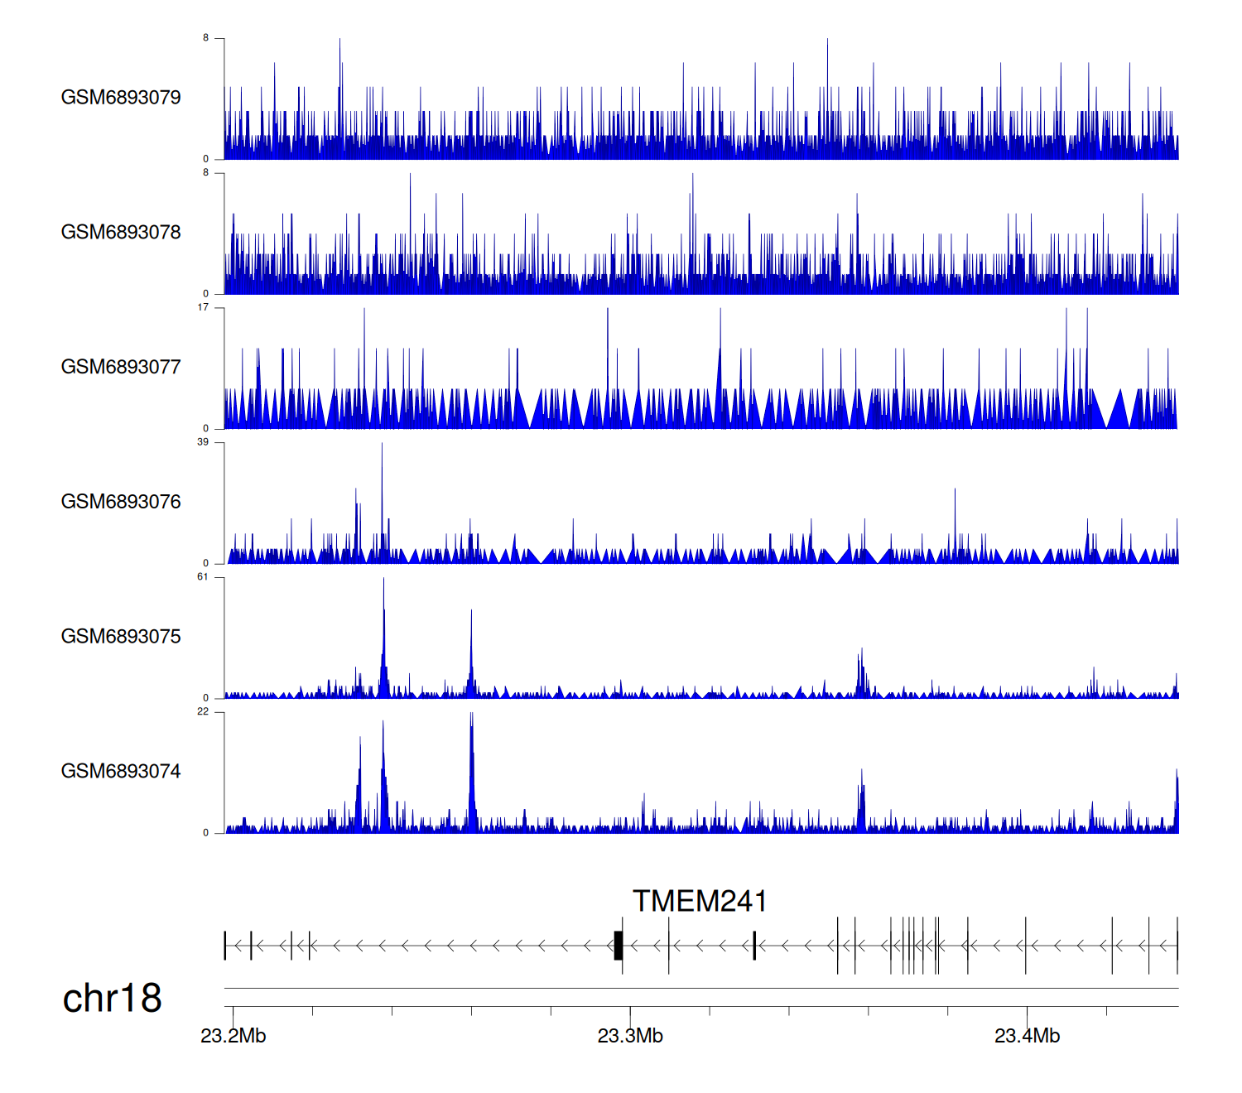Click the y-axis maximum value 22

tap(203, 712)
